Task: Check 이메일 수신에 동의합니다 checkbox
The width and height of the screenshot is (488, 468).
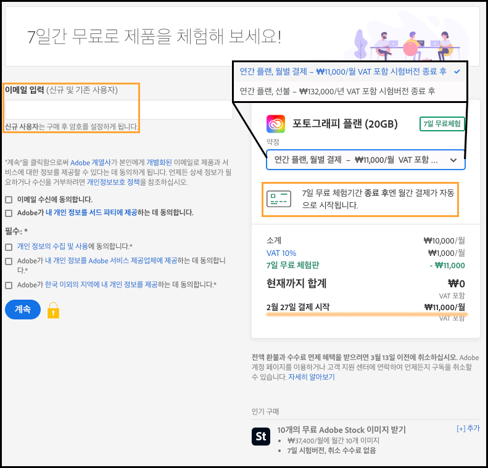Action: tap(9, 200)
